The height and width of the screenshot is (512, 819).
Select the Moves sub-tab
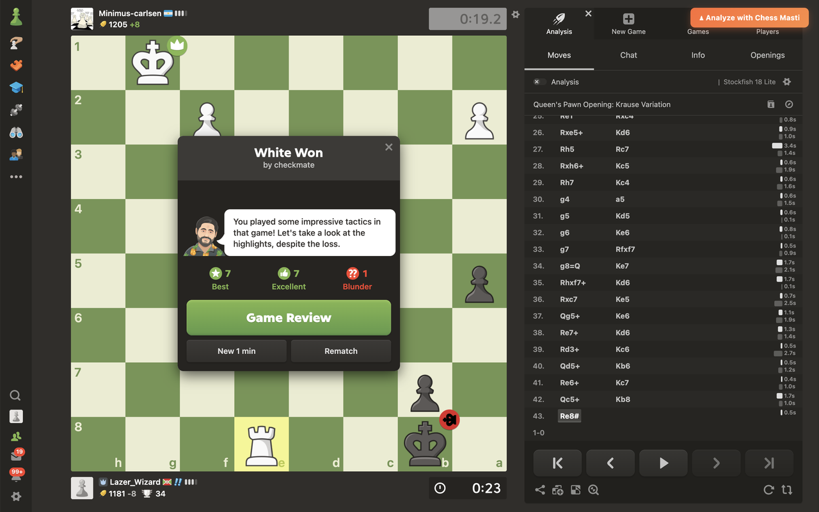(x=559, y=55)
